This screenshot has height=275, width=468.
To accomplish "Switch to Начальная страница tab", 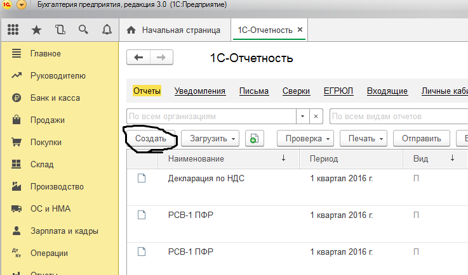I will (175, 30).
